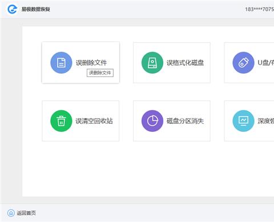The width and height of the screenshot is (274, 222).
Task: Click the trash bin icon for 误清空回收站
Action: click(x=61, y=121)
